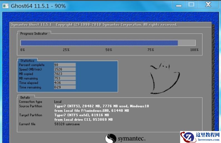The image size is (221, 143).
Task: Click the Ghost64 11.5.1 - 90% window title
Action: point(38,6)
